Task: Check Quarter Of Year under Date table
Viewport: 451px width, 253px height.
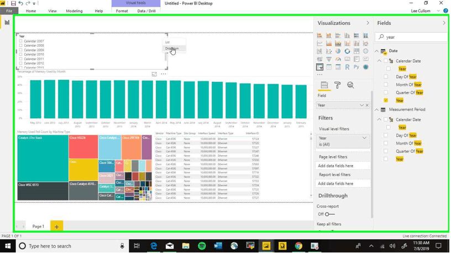Action: point(386,92)
